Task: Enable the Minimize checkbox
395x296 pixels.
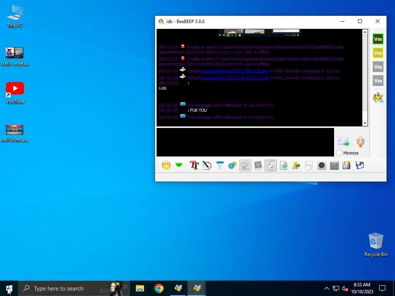Action: (x=339, y=153)
